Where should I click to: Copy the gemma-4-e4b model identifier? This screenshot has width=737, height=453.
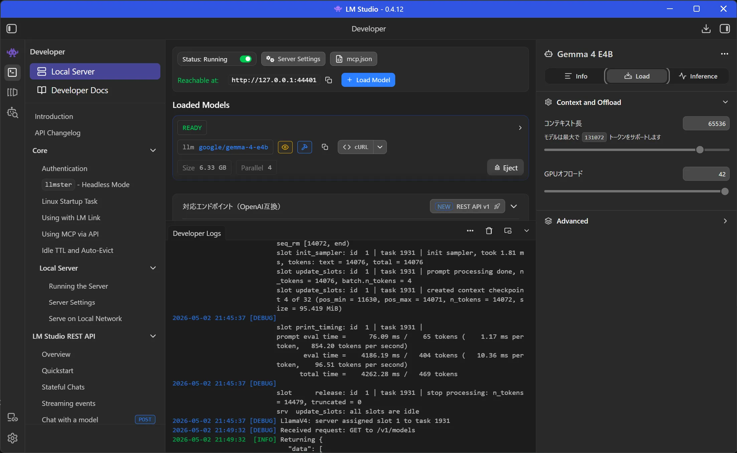pyautogui.click(x=325, y=147)
